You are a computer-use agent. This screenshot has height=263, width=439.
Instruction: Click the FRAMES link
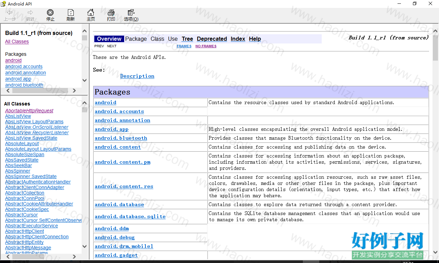click(x=184, y=46)
